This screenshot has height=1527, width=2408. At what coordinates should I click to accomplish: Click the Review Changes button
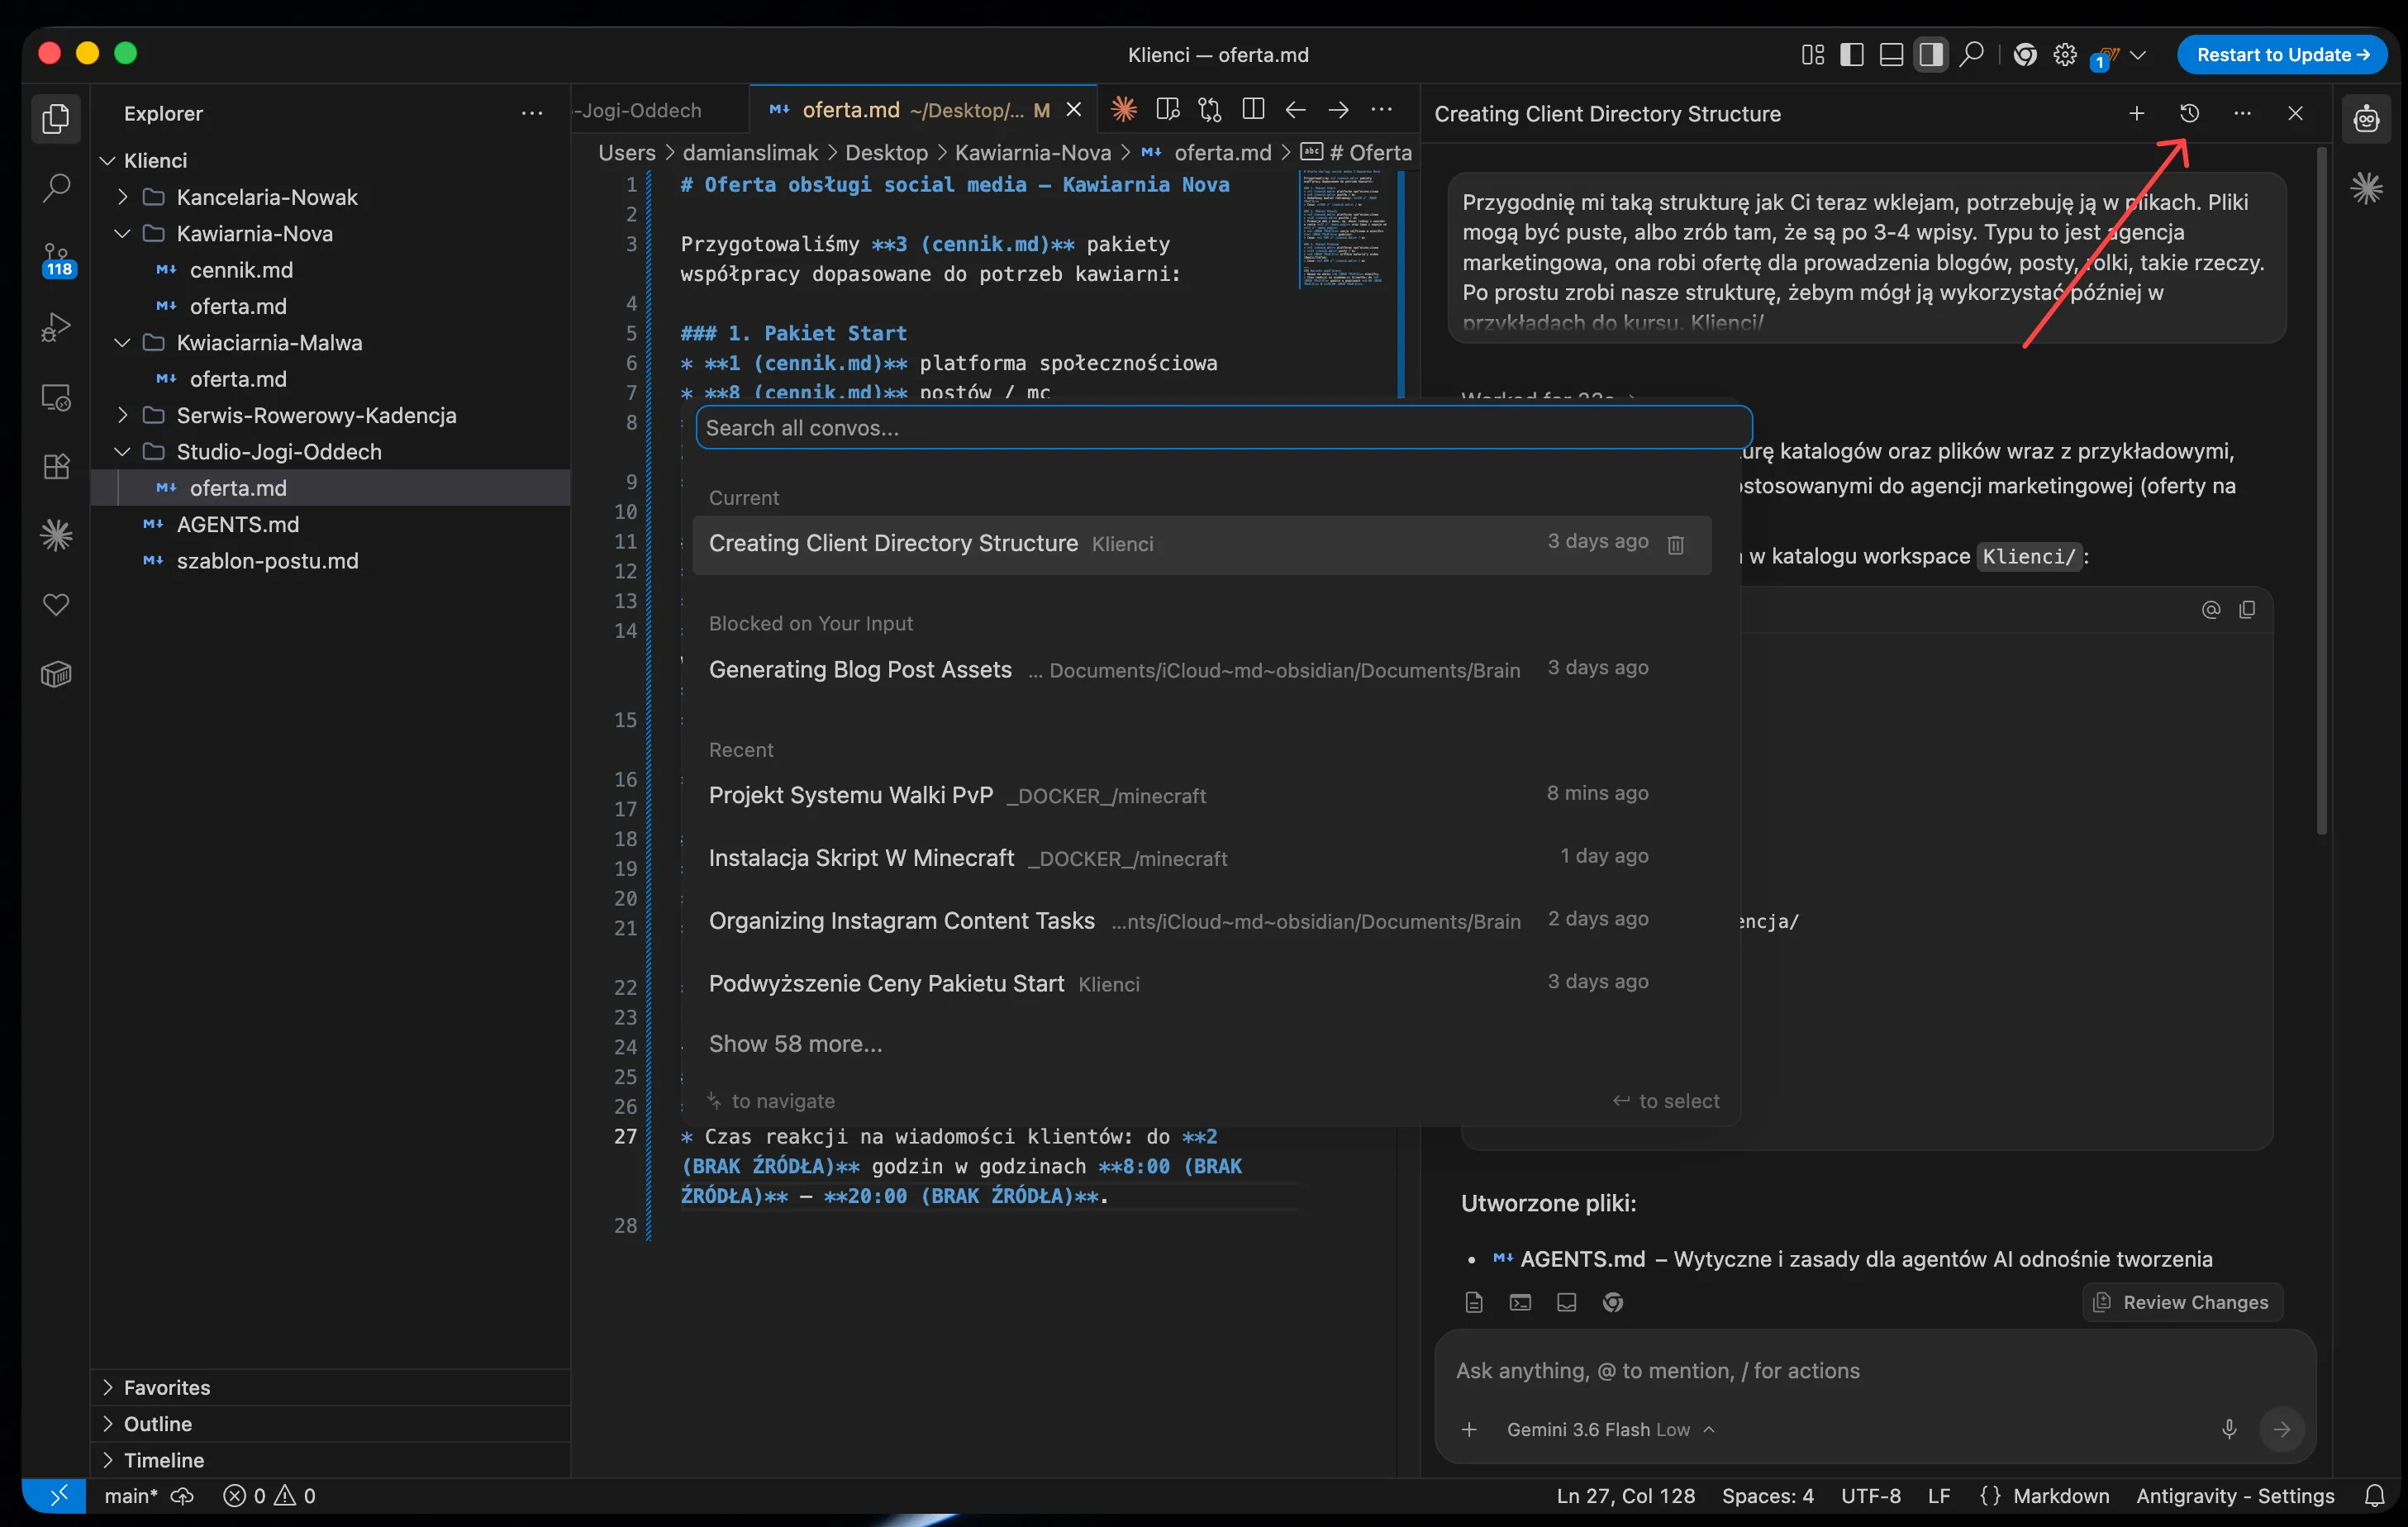click(2183, 1302)
